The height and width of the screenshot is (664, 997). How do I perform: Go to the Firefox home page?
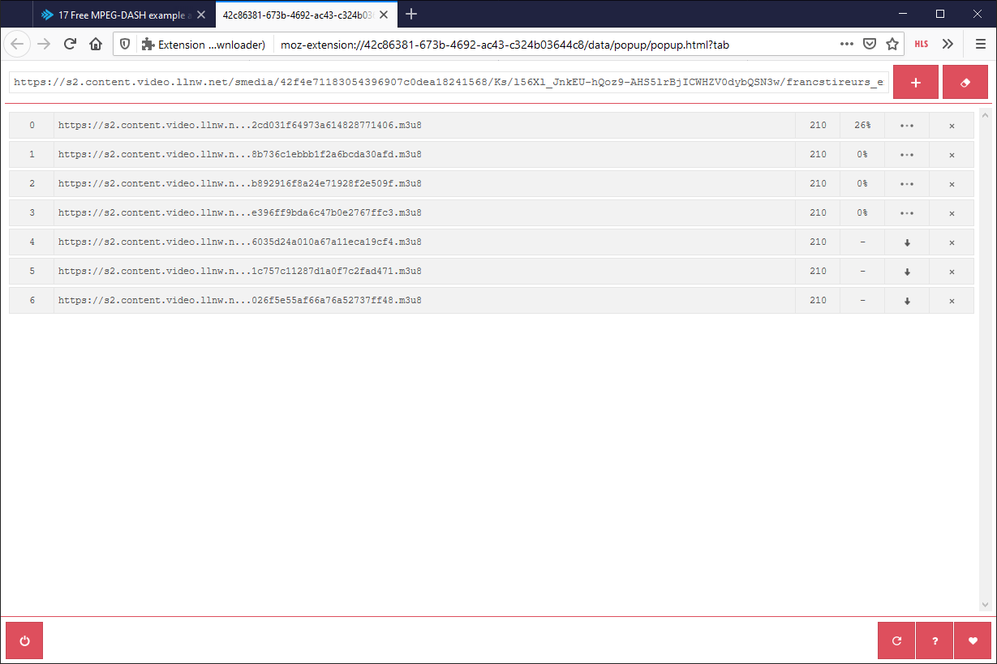(96, 45)
